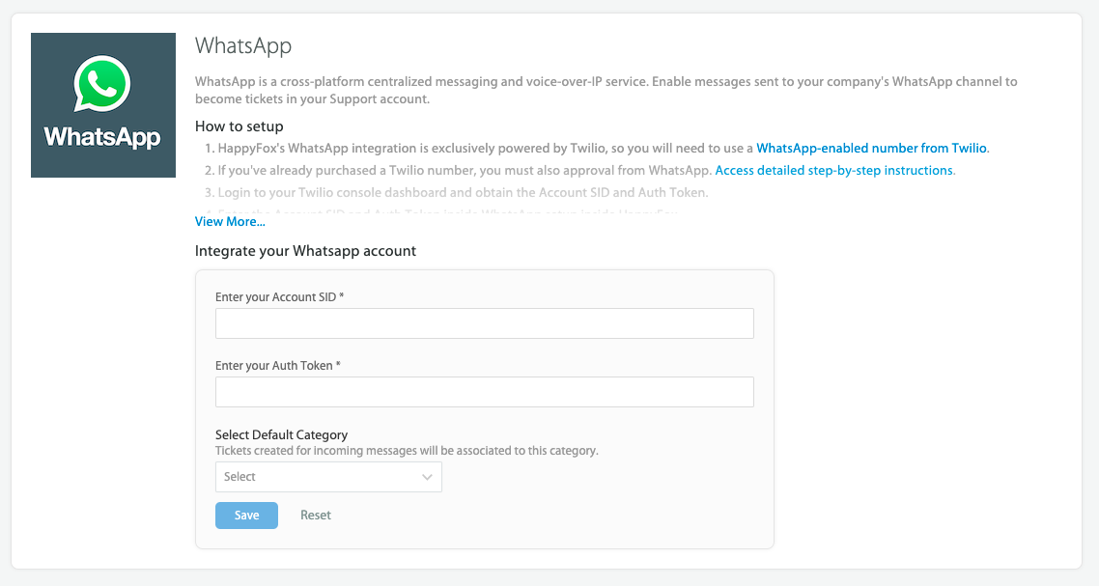The image size is (1099, 586).
Task: Click 'Integrate your Whatsapp account' heading
Action: [x=305, y=251]
